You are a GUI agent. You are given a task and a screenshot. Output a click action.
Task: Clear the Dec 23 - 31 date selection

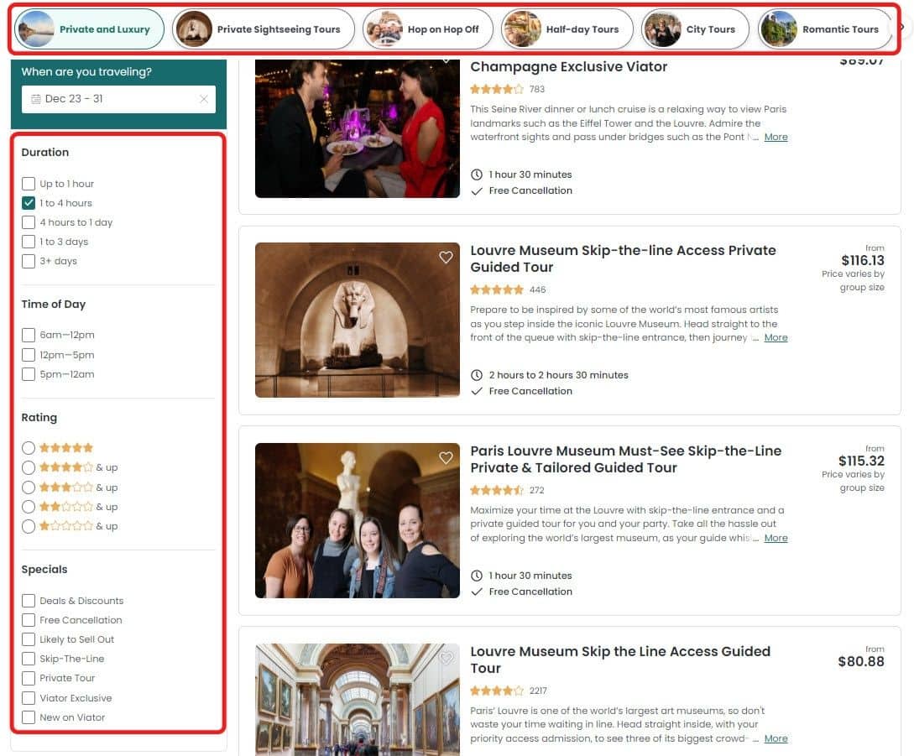(x=203, y=99)
